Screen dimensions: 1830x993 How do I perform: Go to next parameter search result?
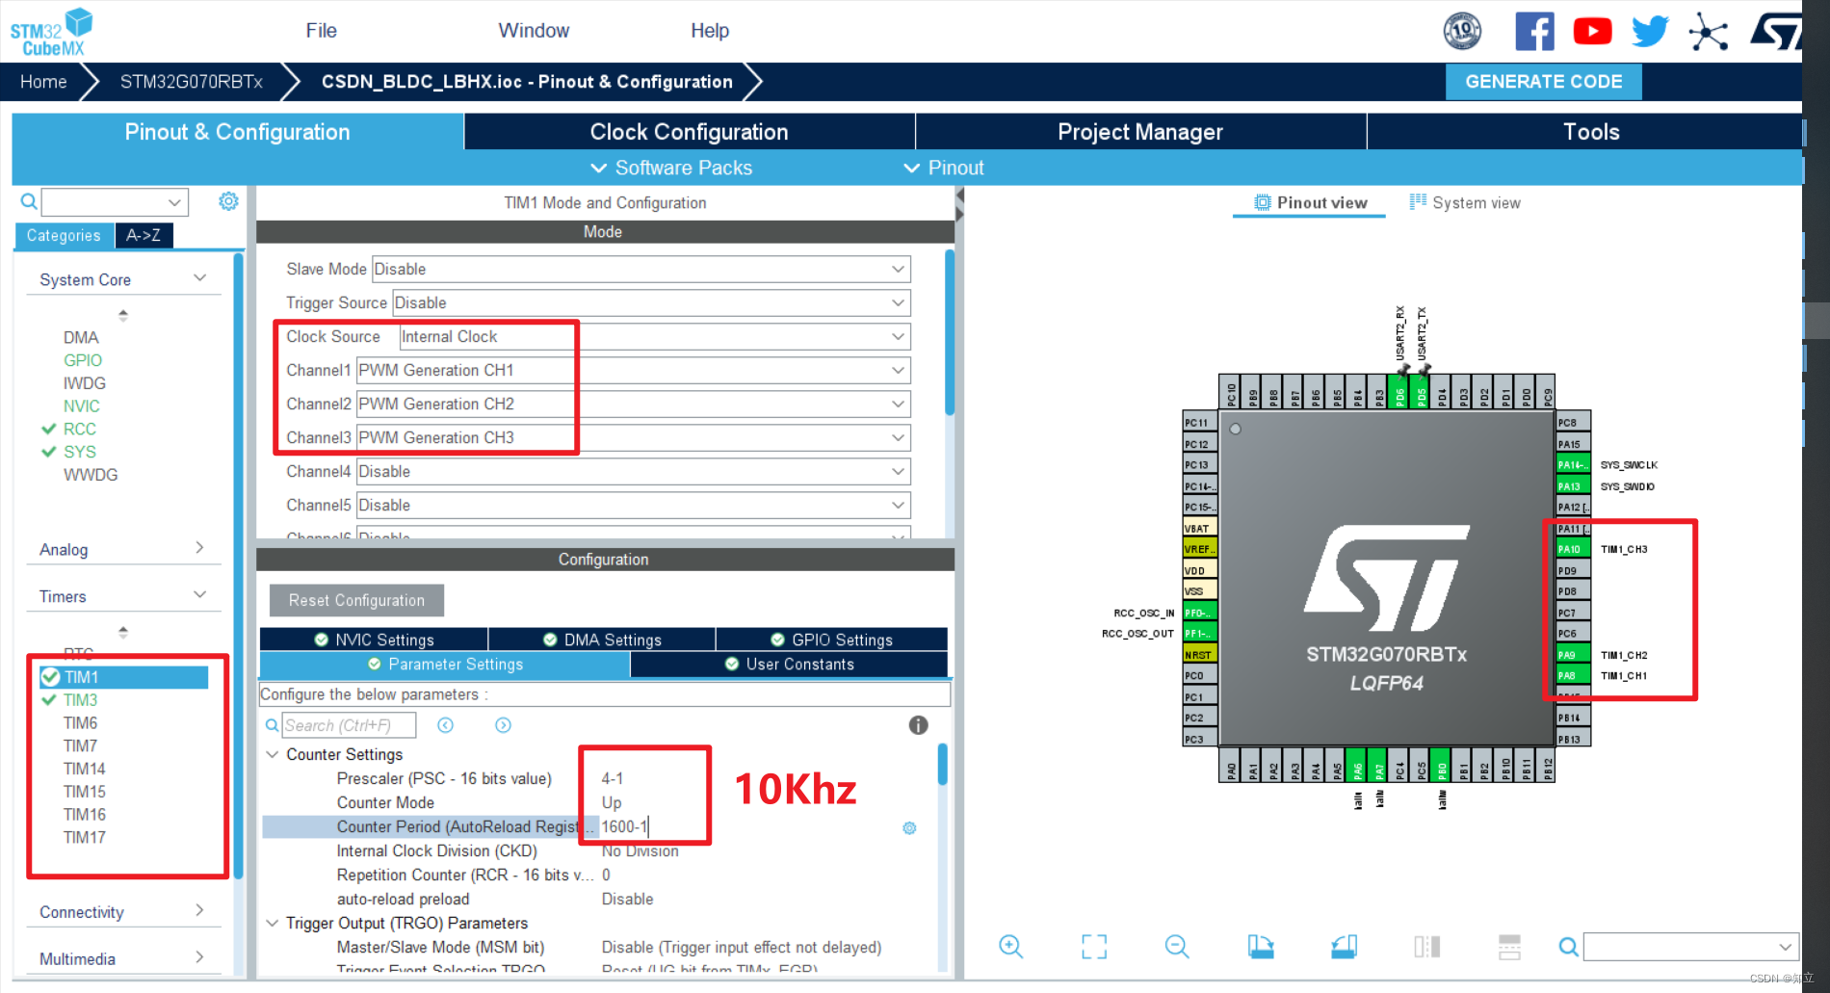[503, 725]
